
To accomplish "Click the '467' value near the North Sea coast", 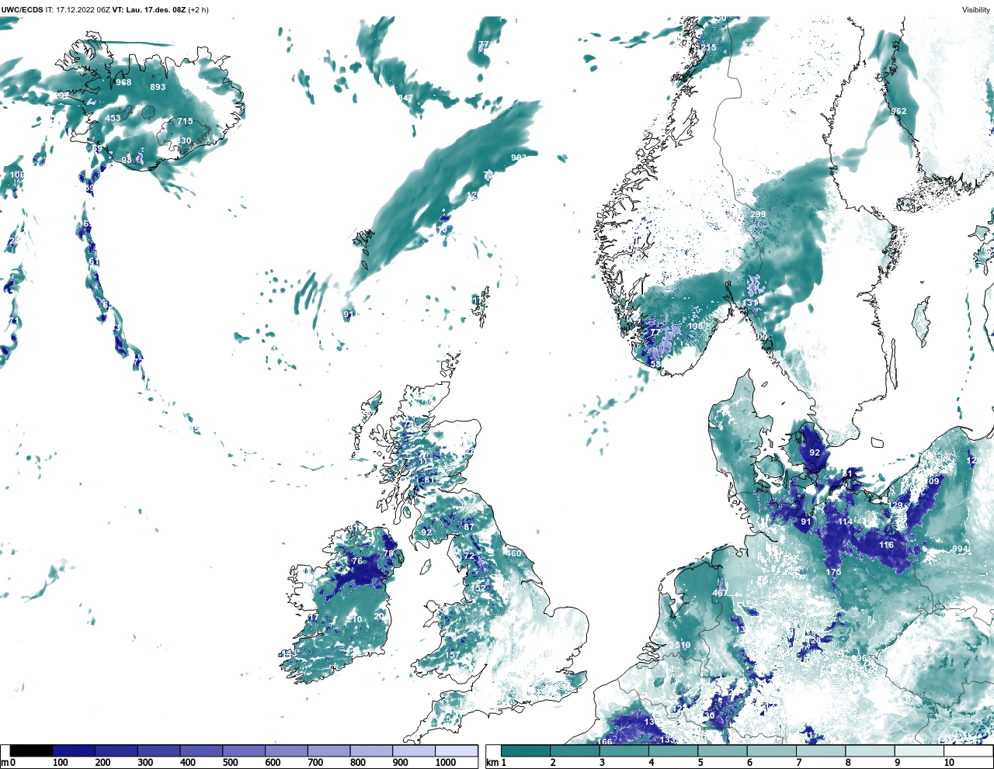I will pos(720,593).
